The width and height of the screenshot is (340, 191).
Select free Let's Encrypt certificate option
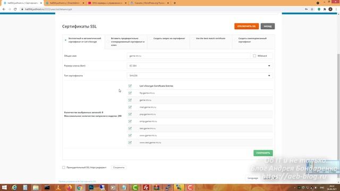point(65,40)
